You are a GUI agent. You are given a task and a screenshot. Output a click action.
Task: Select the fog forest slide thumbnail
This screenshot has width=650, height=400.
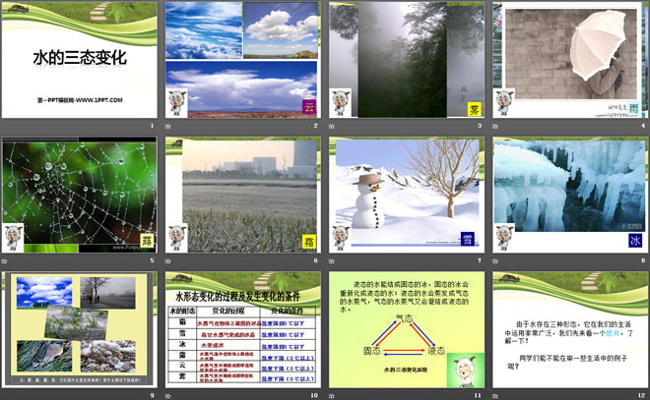click(407, 59)
